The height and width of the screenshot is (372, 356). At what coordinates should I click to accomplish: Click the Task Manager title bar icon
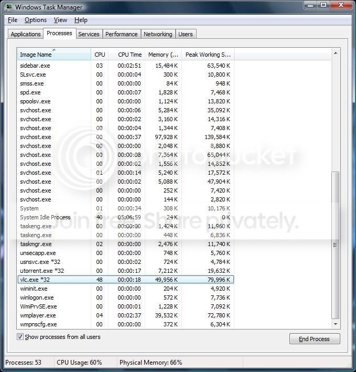[9, 7]
